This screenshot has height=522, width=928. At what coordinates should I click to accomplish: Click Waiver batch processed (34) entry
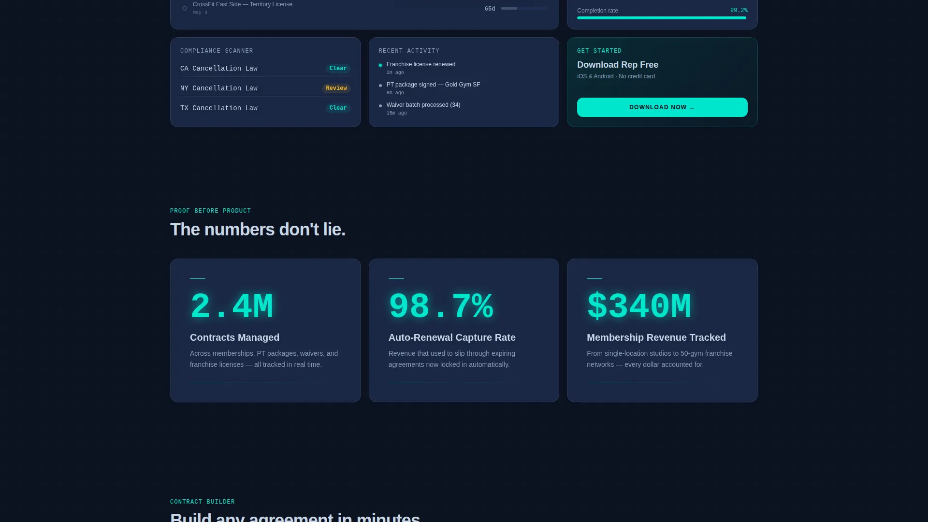tap(423, 105)
